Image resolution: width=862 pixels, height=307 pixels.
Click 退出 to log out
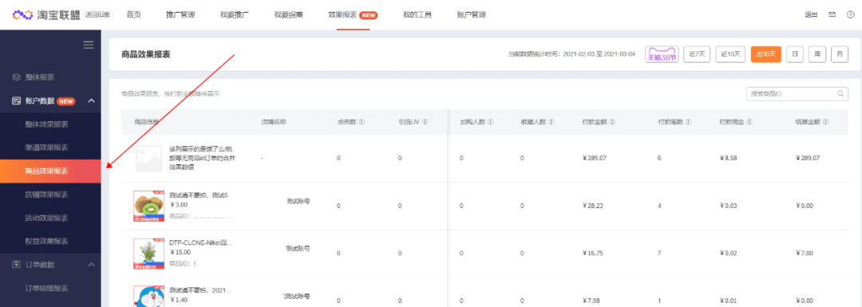(811, 15)
